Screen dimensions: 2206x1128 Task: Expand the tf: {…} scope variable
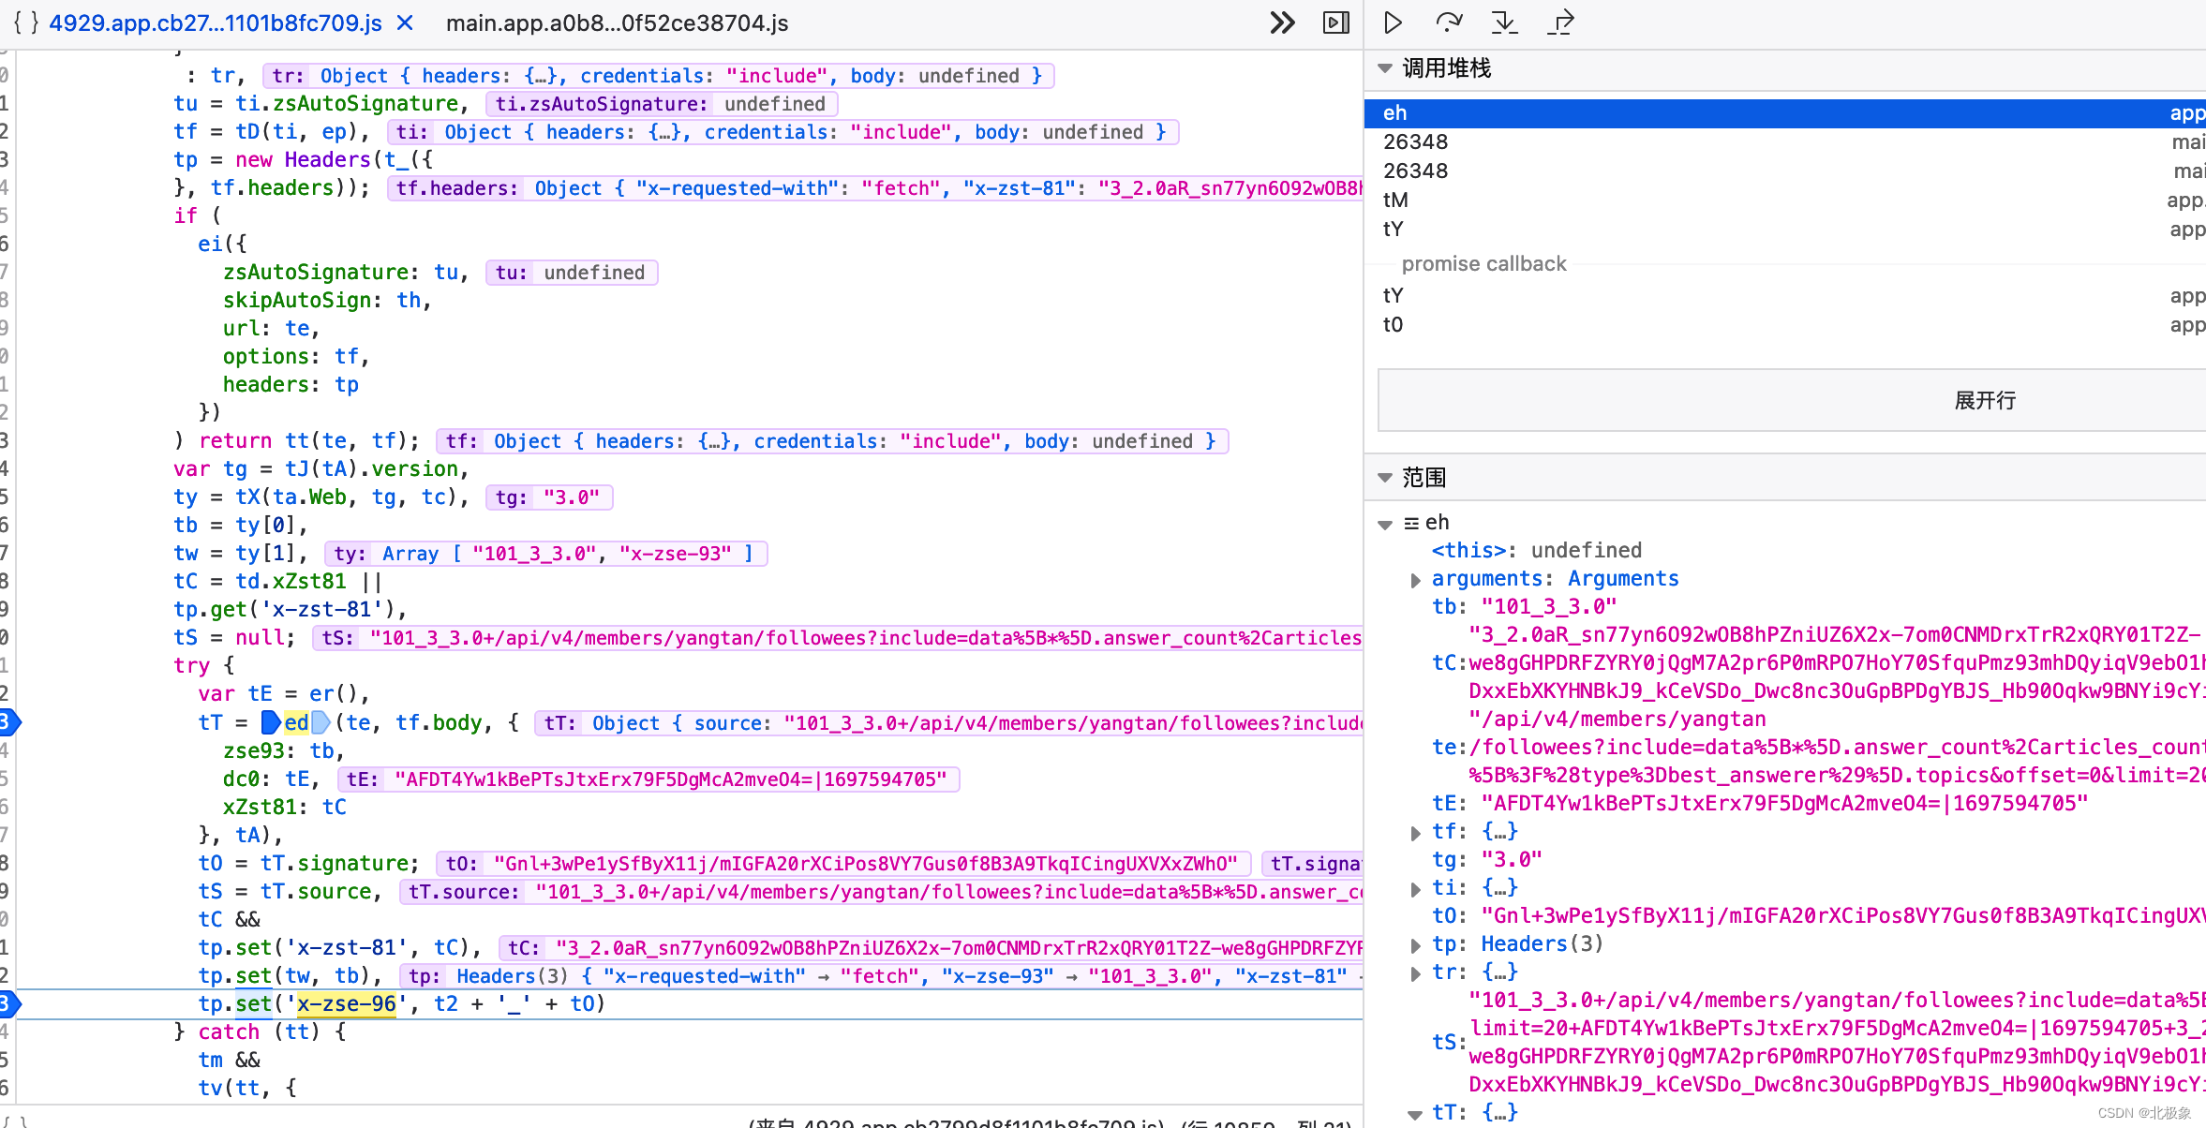tap(1415, 832)
